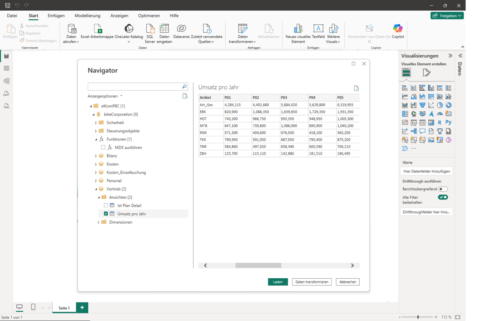This screenshot has height=321, width=479.
Task: Open the Modellierung ribbon tab
Action: (x=87, y=16)
